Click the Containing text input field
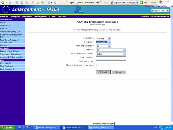 coord(111,62)
